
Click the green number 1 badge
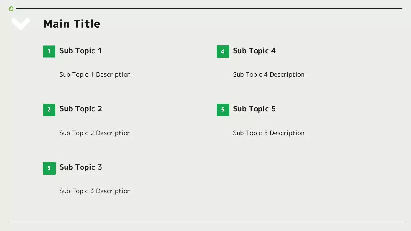click(x=49, y=51)
